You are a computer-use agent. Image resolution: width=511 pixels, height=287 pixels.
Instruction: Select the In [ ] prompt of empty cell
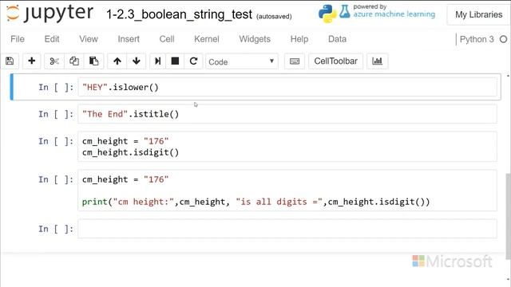tap(56, 229)
